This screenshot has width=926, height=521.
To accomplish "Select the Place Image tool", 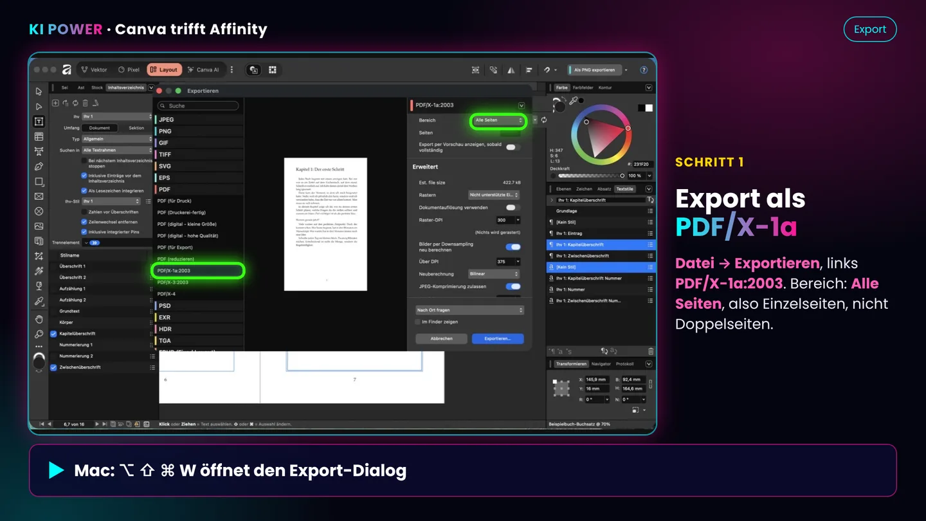I will pos(39,226).
